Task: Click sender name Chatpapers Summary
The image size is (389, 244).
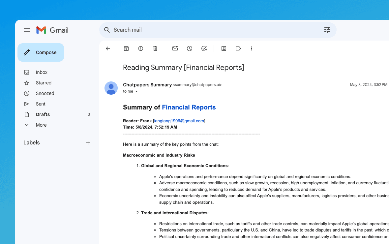Action: (147, 85)
